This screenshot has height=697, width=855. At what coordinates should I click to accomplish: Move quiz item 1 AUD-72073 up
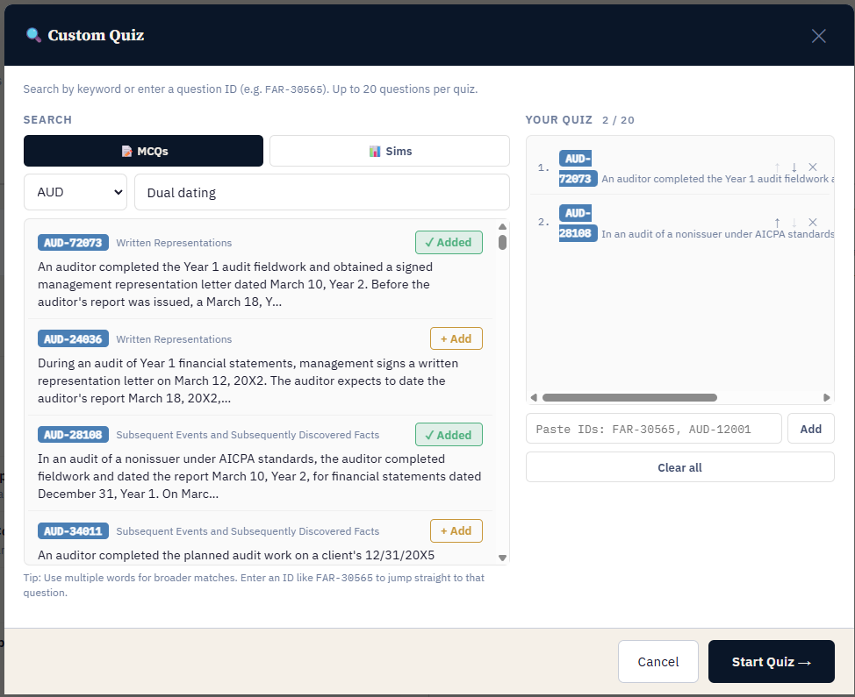coord(777,167)
